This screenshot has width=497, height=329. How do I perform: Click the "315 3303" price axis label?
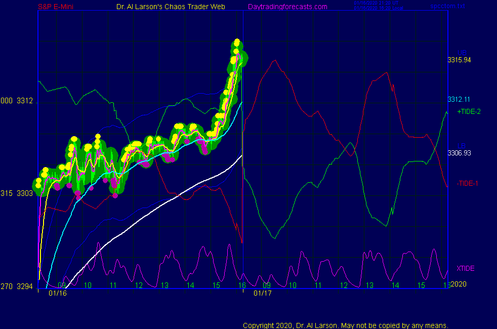pyautogui.click(x=17, y=193)
